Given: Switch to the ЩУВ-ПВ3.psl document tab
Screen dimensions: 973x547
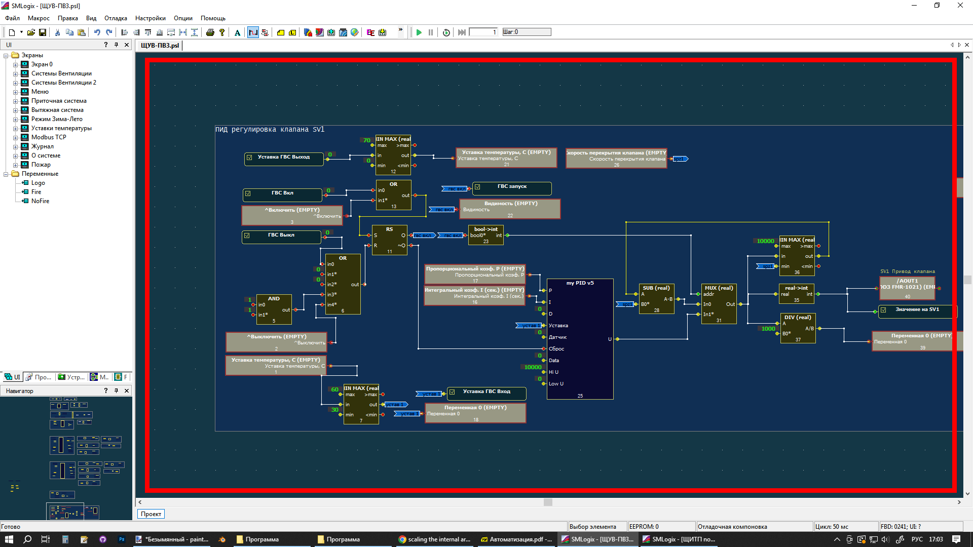Looking at the screenshot, I should pos(159,45).
